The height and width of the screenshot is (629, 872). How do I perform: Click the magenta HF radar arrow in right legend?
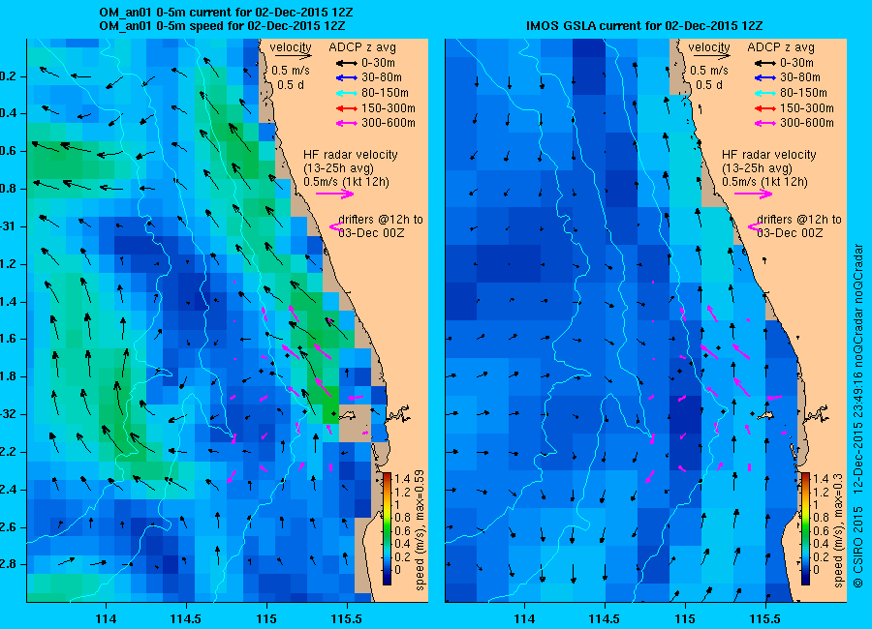(x=754, y=194)
